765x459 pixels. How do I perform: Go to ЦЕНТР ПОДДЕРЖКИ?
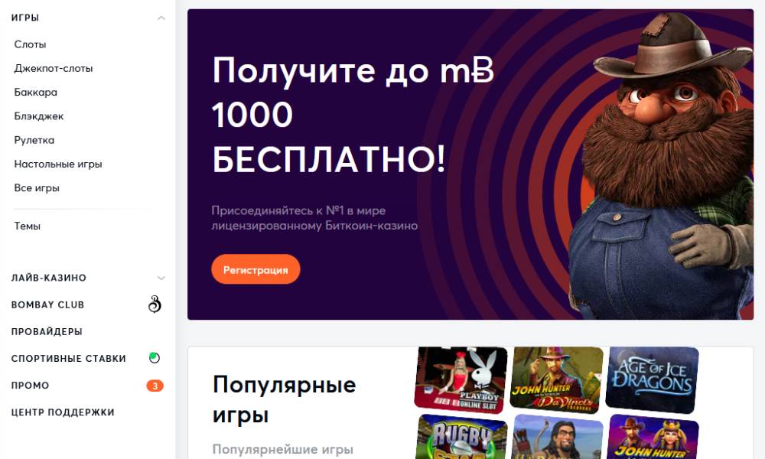coord(63,412)
